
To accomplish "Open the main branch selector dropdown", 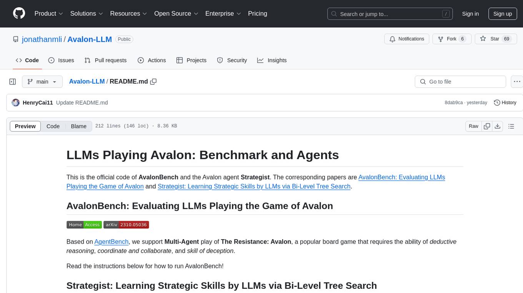I will tap(42, 82).
